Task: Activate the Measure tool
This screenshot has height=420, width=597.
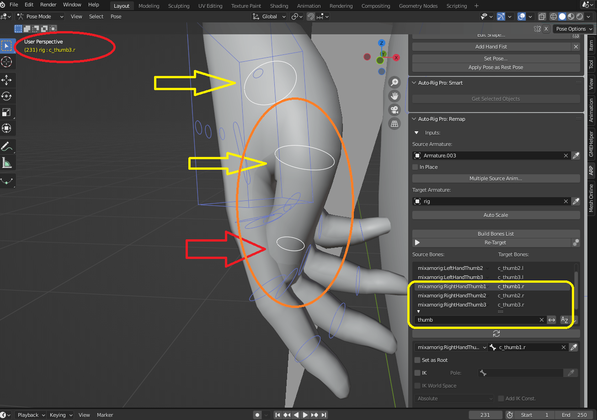Action: [x=7, y=162]
